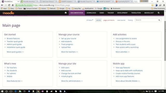Click the Moodle logo in header

pos(8,13)
